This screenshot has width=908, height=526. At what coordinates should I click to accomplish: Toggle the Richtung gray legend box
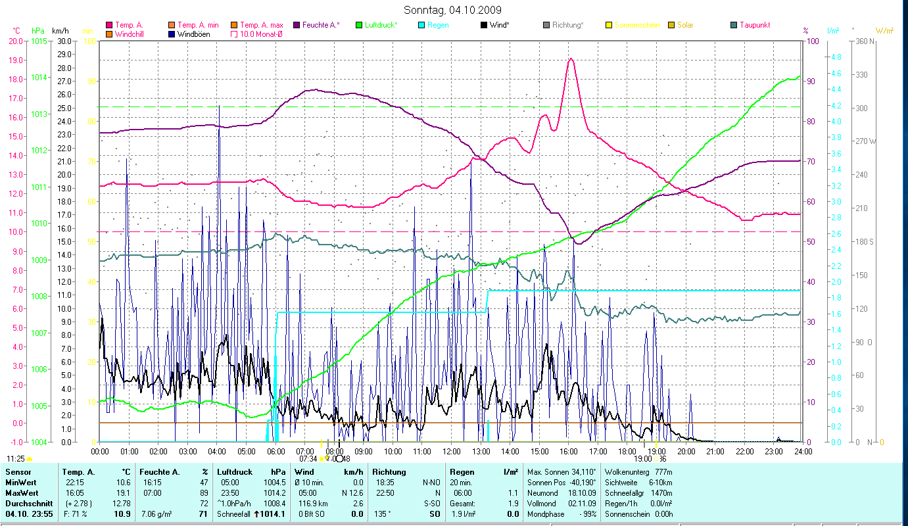pyautogui.click(x=546, y=26)
